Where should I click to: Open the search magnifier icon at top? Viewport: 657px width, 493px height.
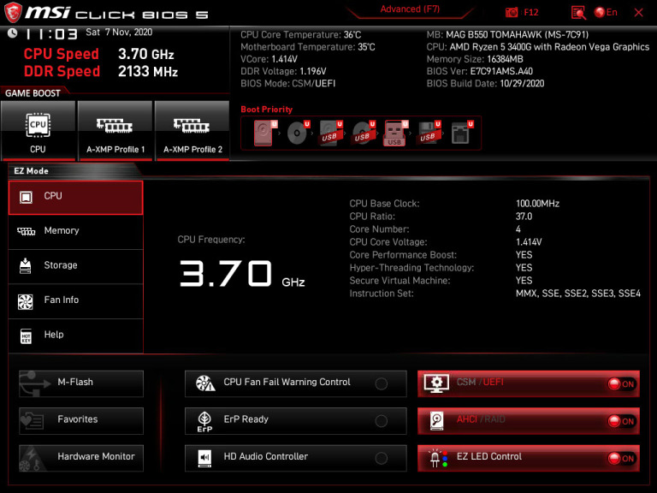578,13
